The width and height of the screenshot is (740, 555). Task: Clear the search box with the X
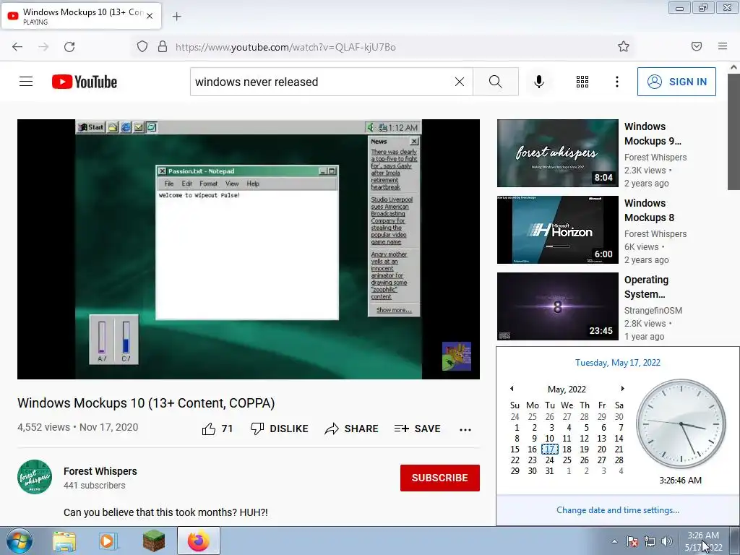pos(459,82)
